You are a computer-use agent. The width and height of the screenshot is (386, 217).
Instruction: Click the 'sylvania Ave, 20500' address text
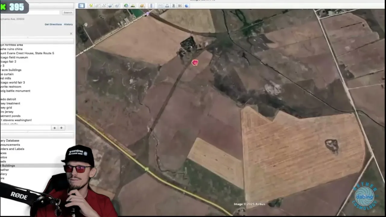point(12,19)
